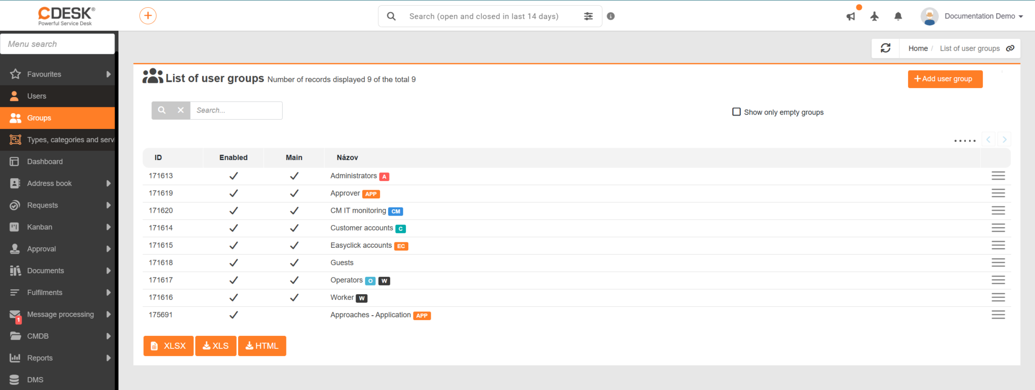Enable Show only empty groups checkbox
The image size is (1035, 390).
(x=736, y=112)
